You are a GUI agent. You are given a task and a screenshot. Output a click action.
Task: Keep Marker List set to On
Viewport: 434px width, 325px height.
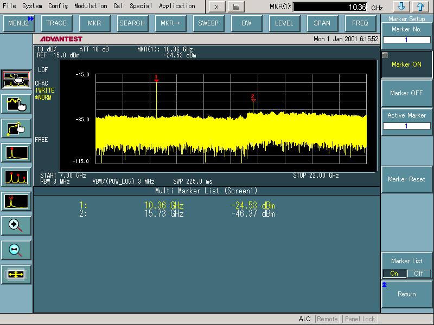pos(395,274)
